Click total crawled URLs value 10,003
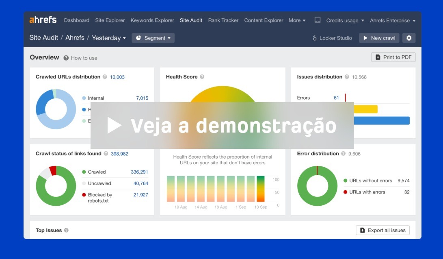Image resolution: width=443 pixels, height=259 pixels. point(117,77)
